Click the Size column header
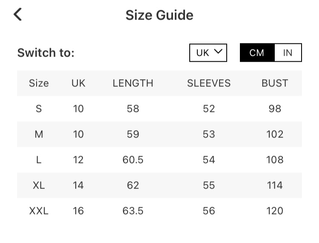Image resolution: width=319 pixels, height=243 pixels. (39, 83)
